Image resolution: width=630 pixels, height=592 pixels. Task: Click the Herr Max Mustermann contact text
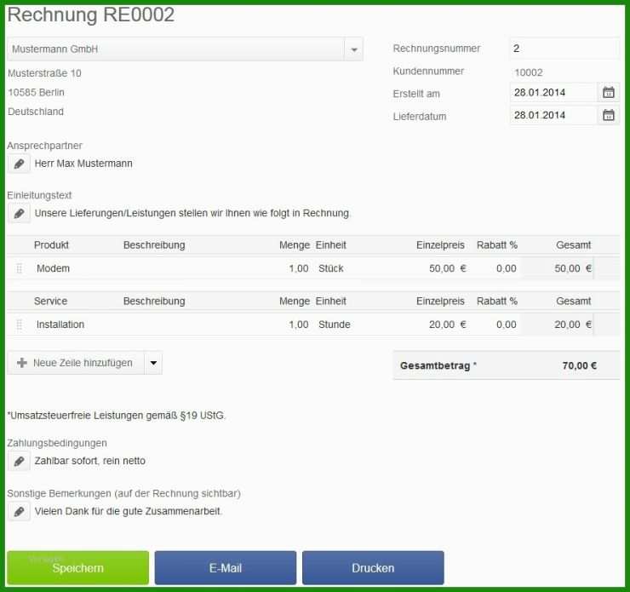click(x=83, y=164)
